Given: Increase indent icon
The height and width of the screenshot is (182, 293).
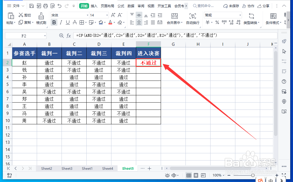Looking at the screenshot, I should 160,15.
